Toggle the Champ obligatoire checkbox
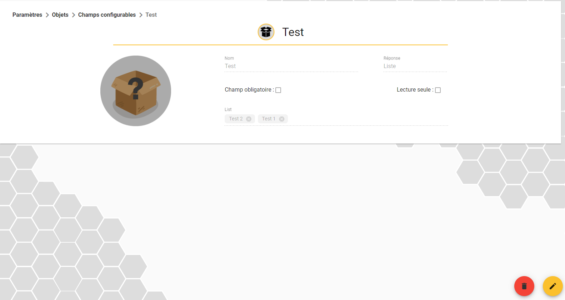The image size is (565, 300). pyautogui.click(x=278, y=90)
